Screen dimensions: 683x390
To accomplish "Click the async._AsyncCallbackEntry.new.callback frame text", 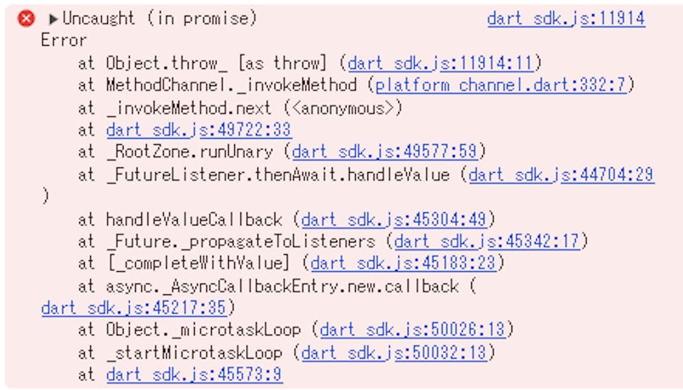I will tap(282, 286).
